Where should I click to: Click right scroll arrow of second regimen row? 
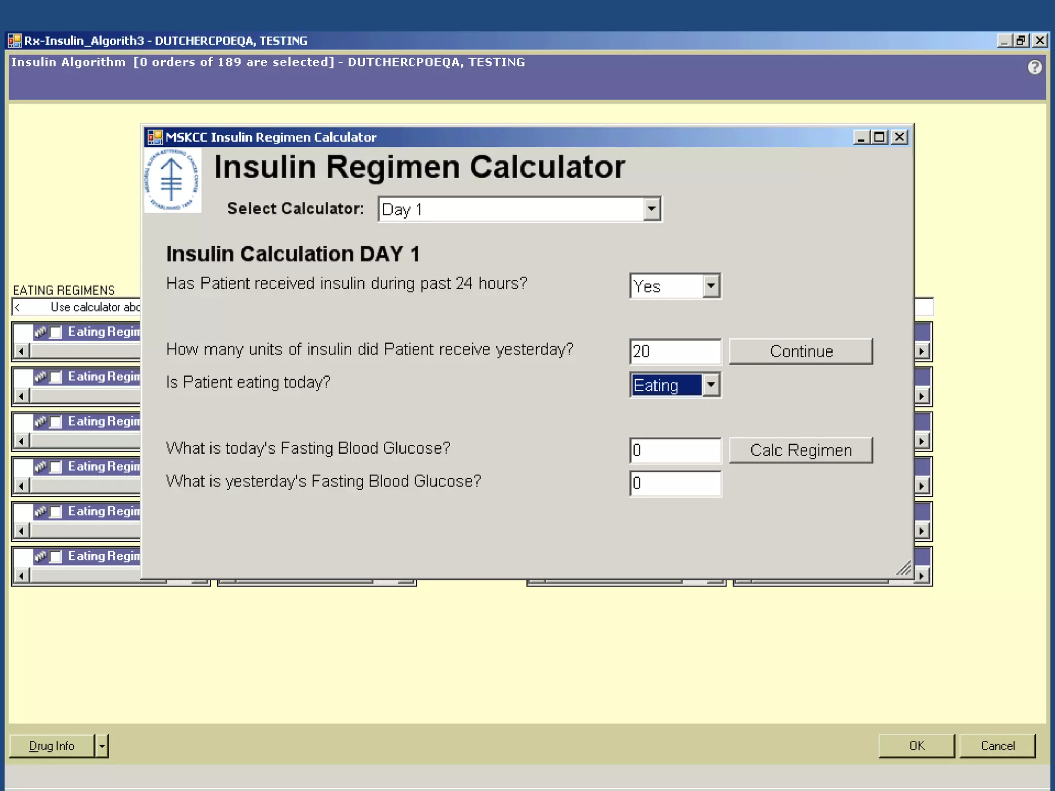tap(922, 396)
